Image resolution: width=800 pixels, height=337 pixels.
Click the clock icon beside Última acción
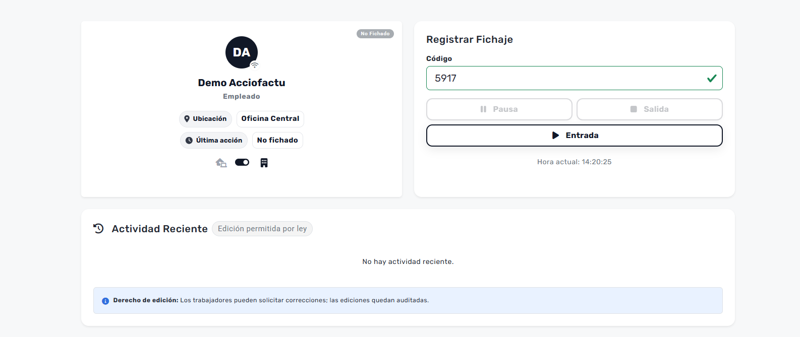(189, 141)
